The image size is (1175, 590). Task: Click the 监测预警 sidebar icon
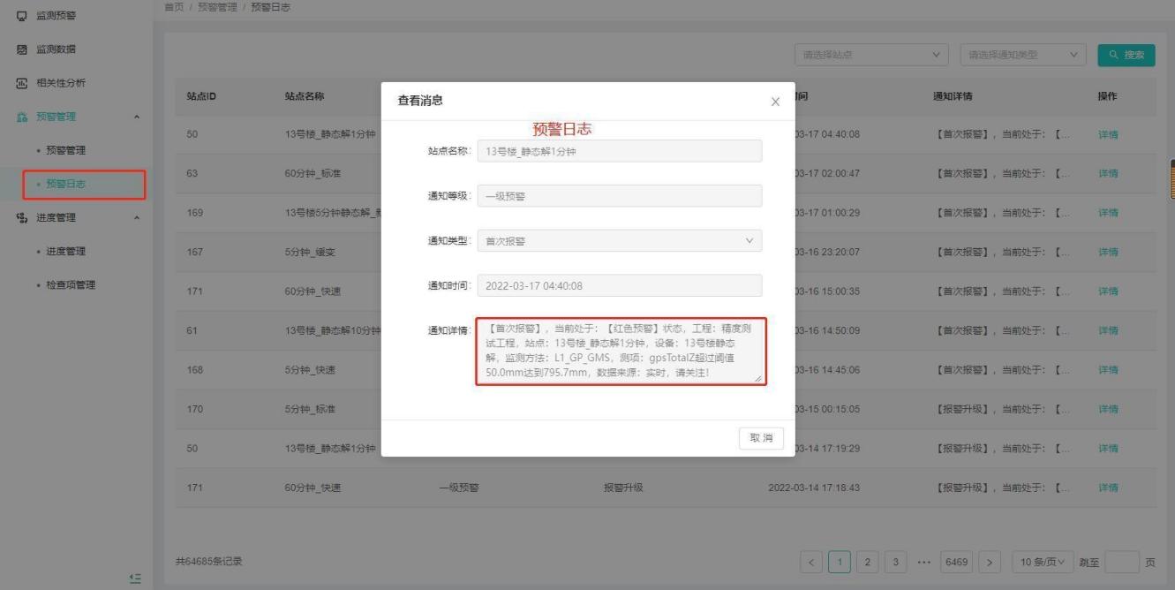(22, 15)
